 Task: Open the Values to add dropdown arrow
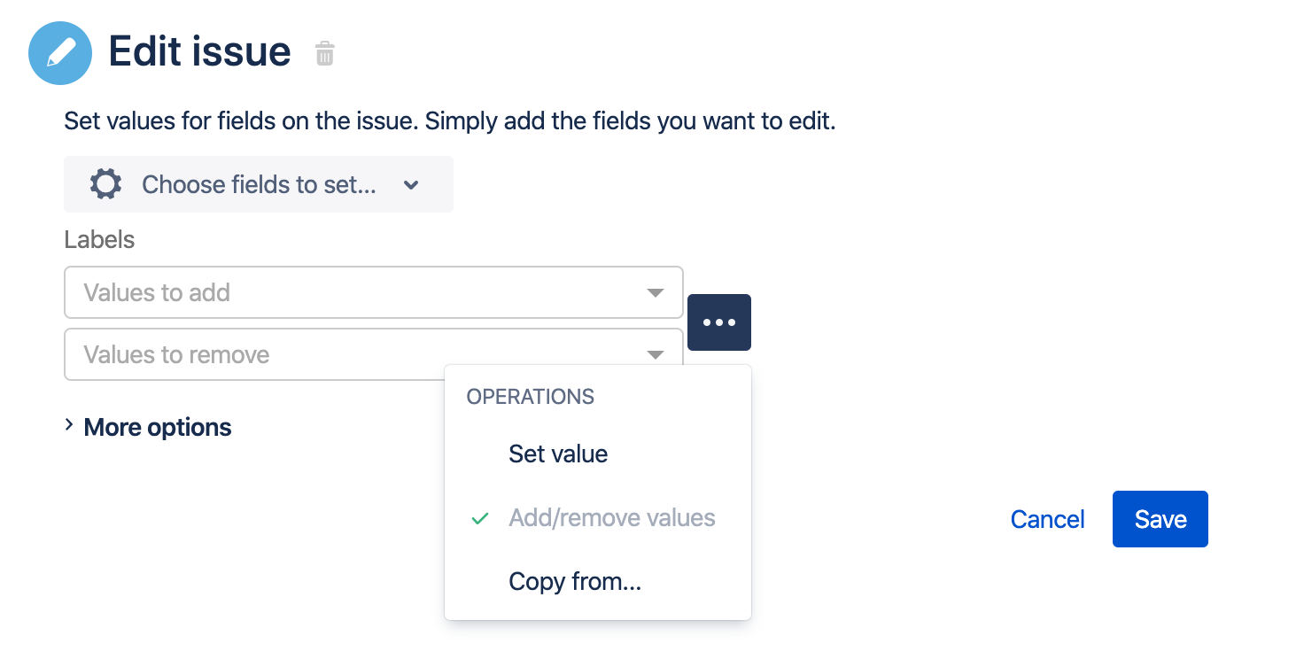[x=655, y=293]
